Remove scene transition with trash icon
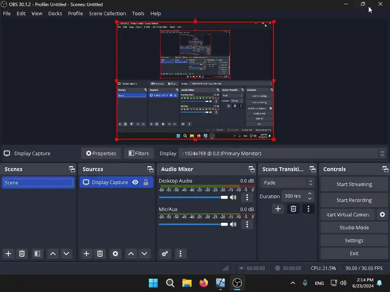This screenshot has height=292, width=390. click(293, 209)
